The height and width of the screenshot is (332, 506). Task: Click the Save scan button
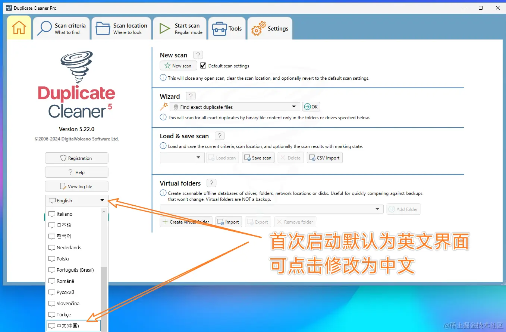[258, 158]
